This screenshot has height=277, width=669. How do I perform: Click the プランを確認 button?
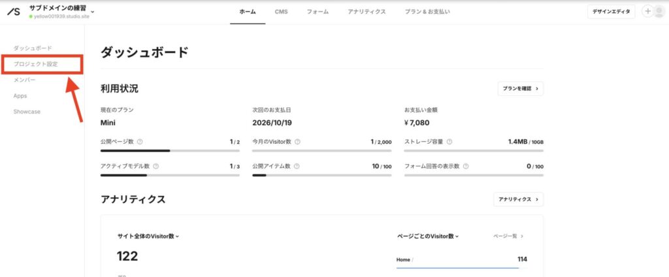point(520,88)
